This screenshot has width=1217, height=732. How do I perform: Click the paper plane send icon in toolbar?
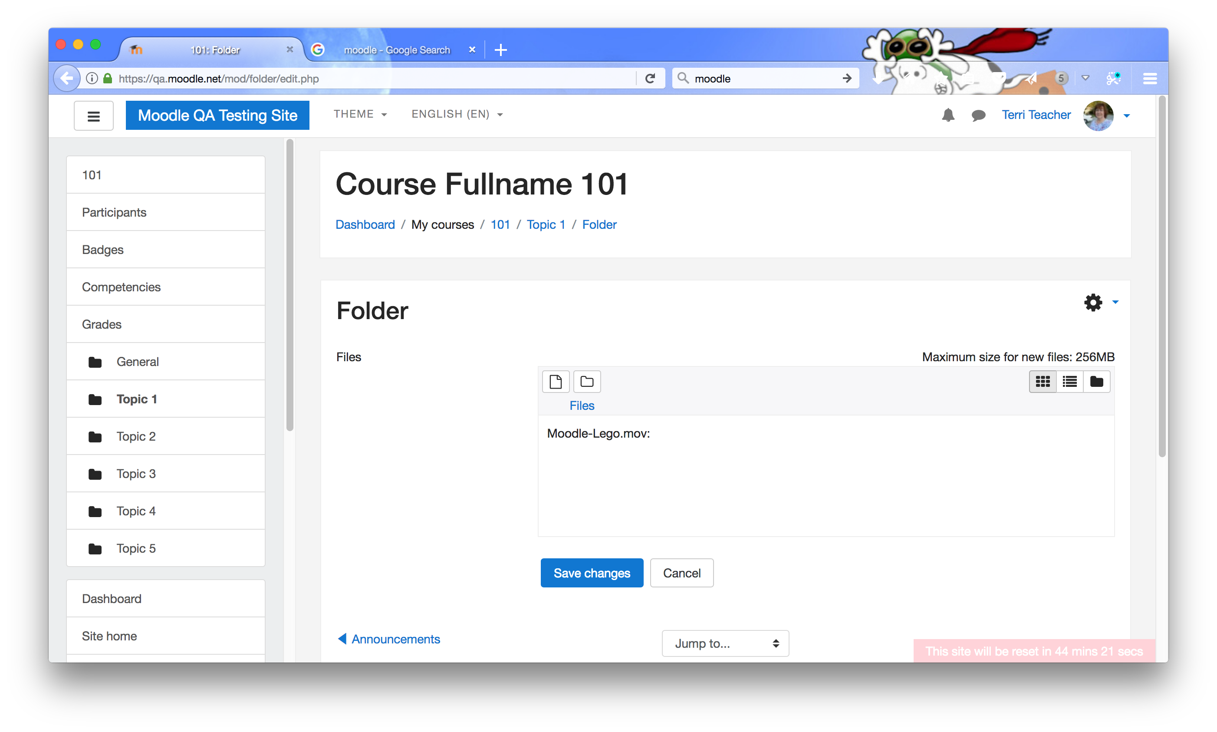click(1031, 78)
